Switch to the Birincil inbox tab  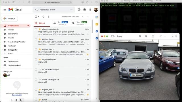pyautogui.click(x=42, y=23)
